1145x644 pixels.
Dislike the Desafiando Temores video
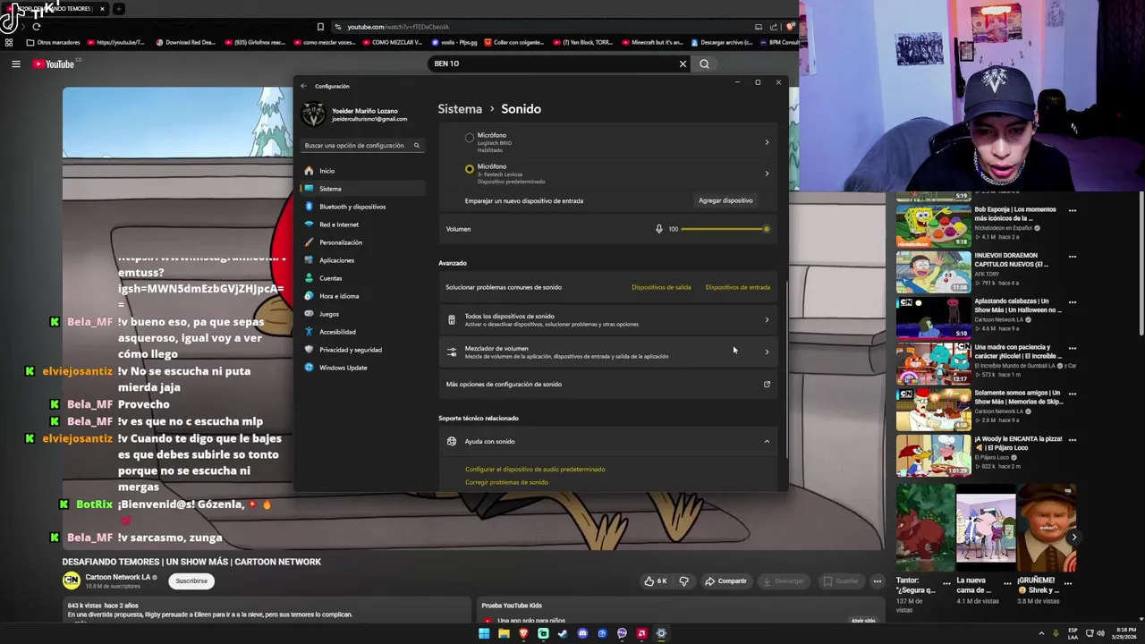pos(683,580)
